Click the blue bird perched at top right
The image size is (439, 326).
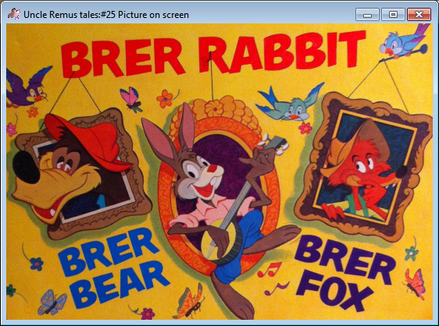pyautogui.click(x=403, y=42)
